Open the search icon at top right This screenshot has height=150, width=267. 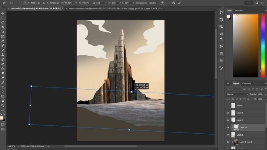click(257, 3)
